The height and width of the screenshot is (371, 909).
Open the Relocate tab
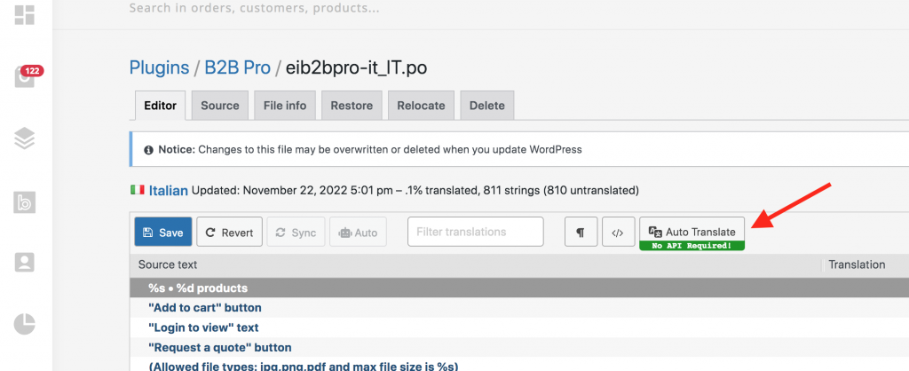[x=421, y=106]
